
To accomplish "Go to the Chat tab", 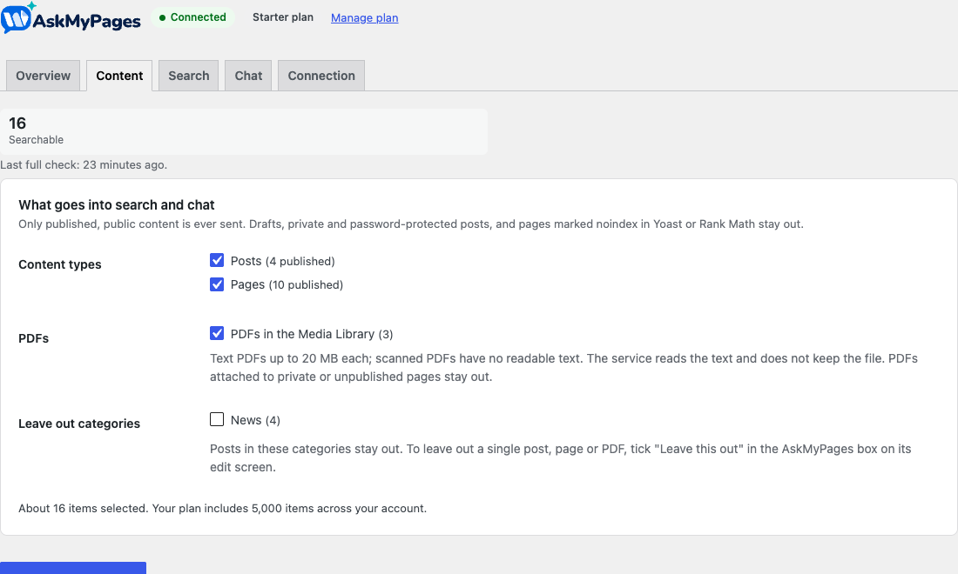I will 248,76.
